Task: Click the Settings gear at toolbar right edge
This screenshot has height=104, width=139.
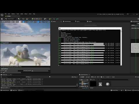Action: 138,19
